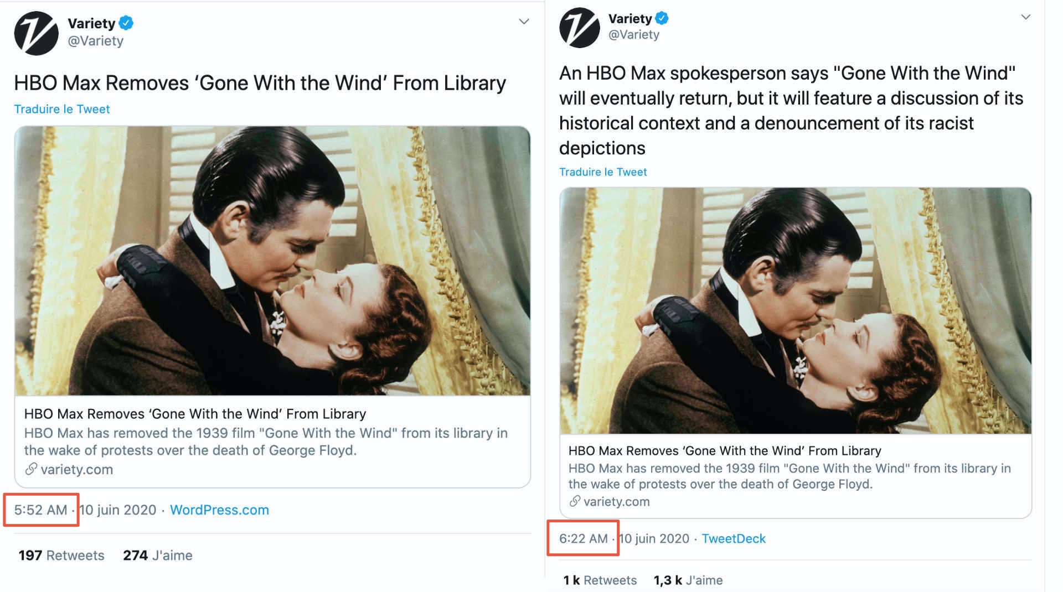Open TweetDeck source link
The image size is (1063, 592).
click(734, 539)
